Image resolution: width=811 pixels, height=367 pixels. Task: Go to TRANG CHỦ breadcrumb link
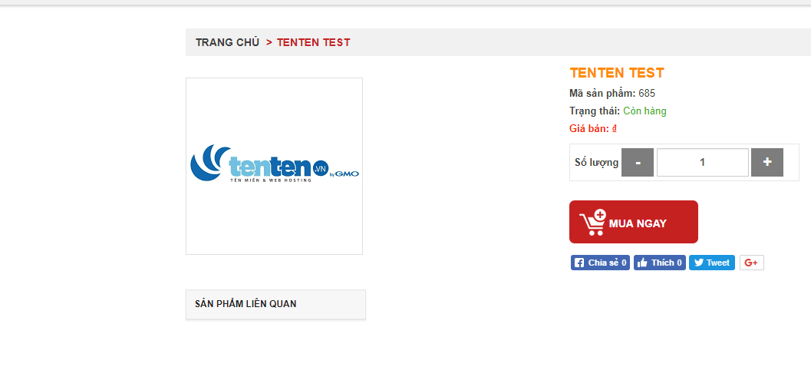point(227,42)
